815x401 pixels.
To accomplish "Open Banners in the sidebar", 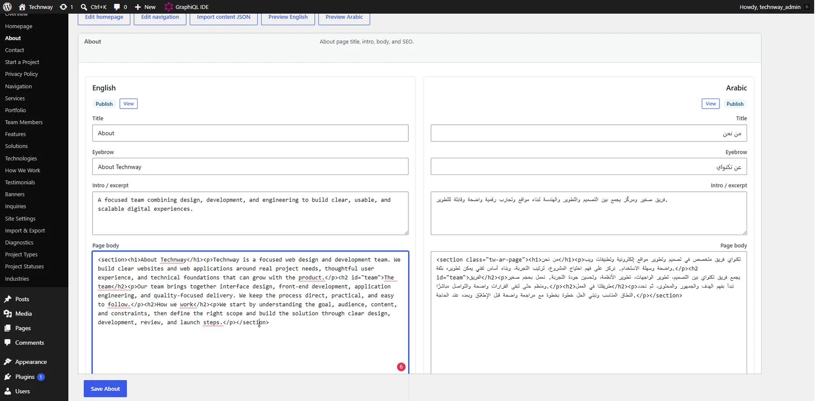I will click(x=15, y=194).
